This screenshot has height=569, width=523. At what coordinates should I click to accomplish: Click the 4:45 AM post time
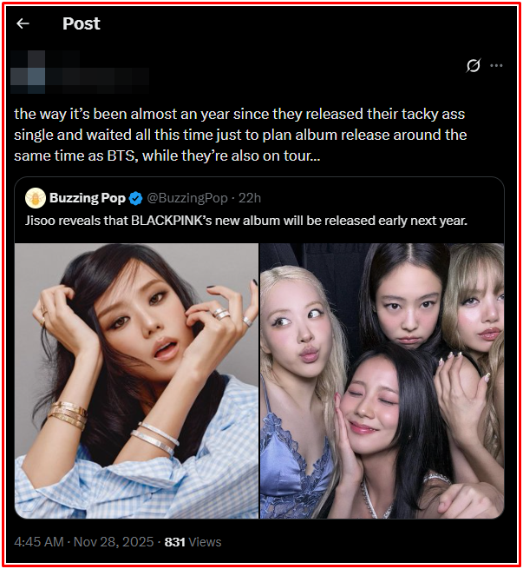[x=39, y=541]
